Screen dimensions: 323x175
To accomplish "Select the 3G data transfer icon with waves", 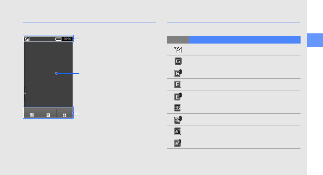I will coord(178,120).
